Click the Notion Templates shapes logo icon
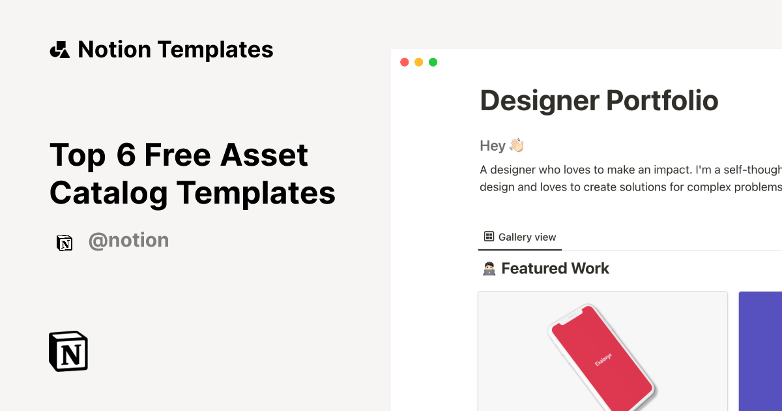Screen dimensions: 782x411 (59, 50)
